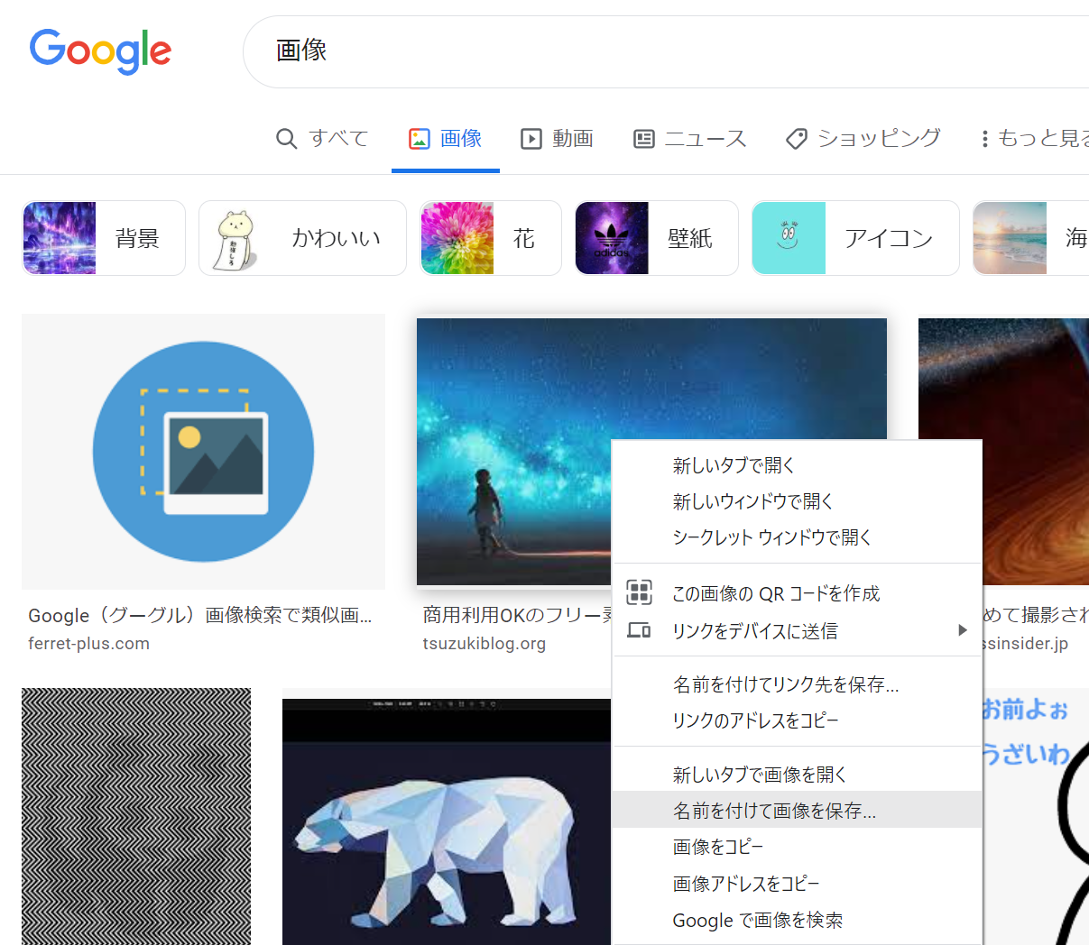Click the 壁紙 filter chip
1089x945 pixels.
(x=656, y=238)
